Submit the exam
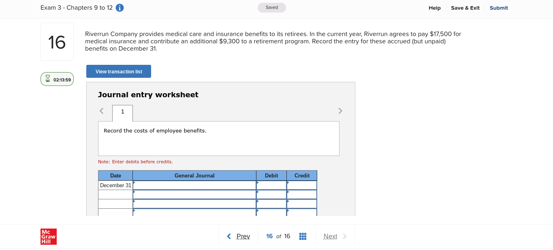Screen dimensions: 553x250 (x=499, y=8)
